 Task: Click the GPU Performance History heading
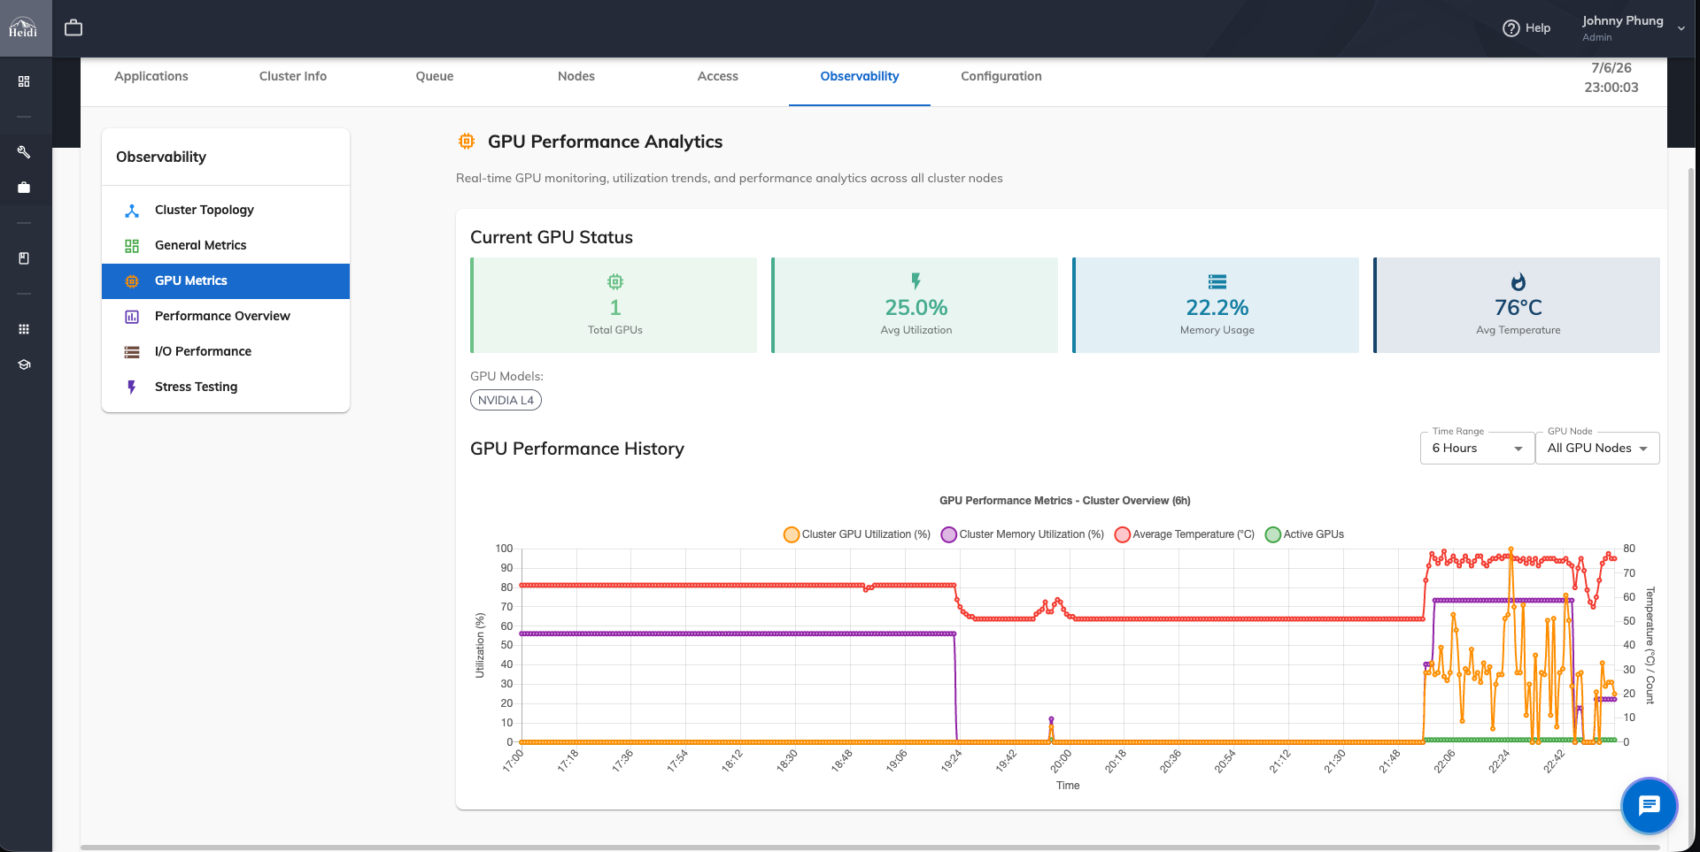577,449
